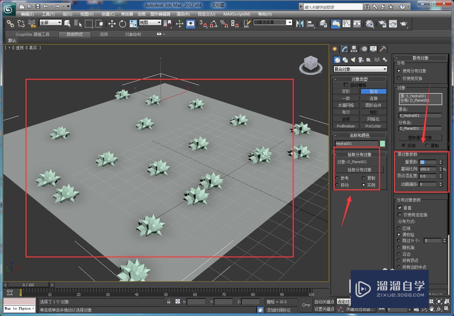Select the 区域 distribution method
Image resolution: width=454 pixels, height=316 pixels.
click(399, 228)
